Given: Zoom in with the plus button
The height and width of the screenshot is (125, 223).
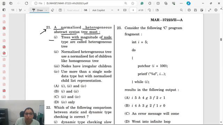Looking at the screenshot, I should pyautogui.click(x=118, y=10).
